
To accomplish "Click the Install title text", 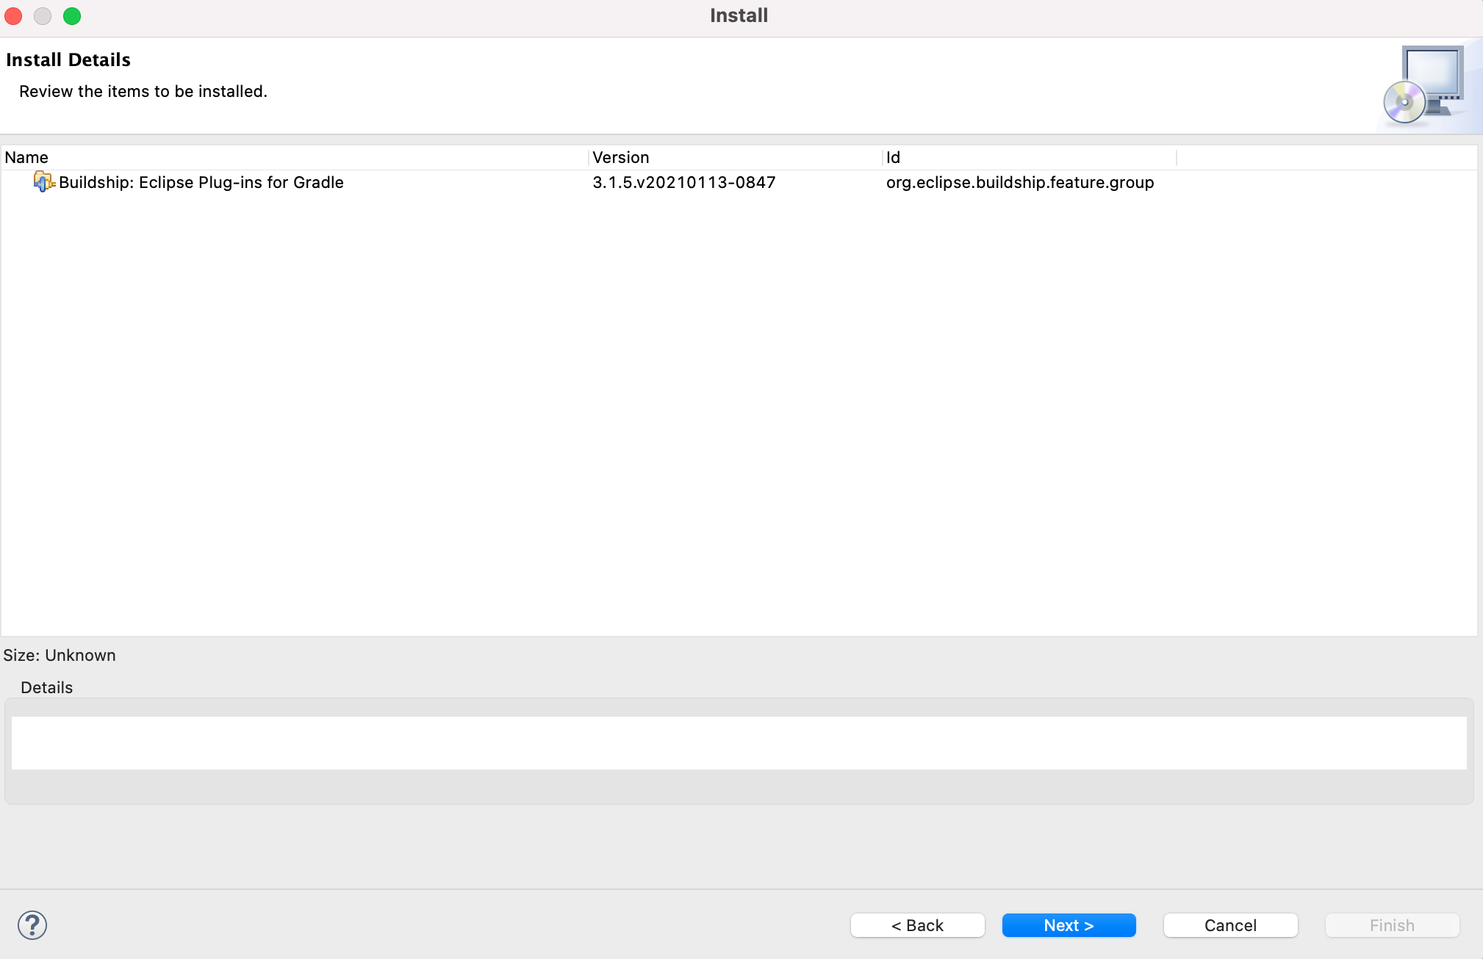I will pos(739,15).
